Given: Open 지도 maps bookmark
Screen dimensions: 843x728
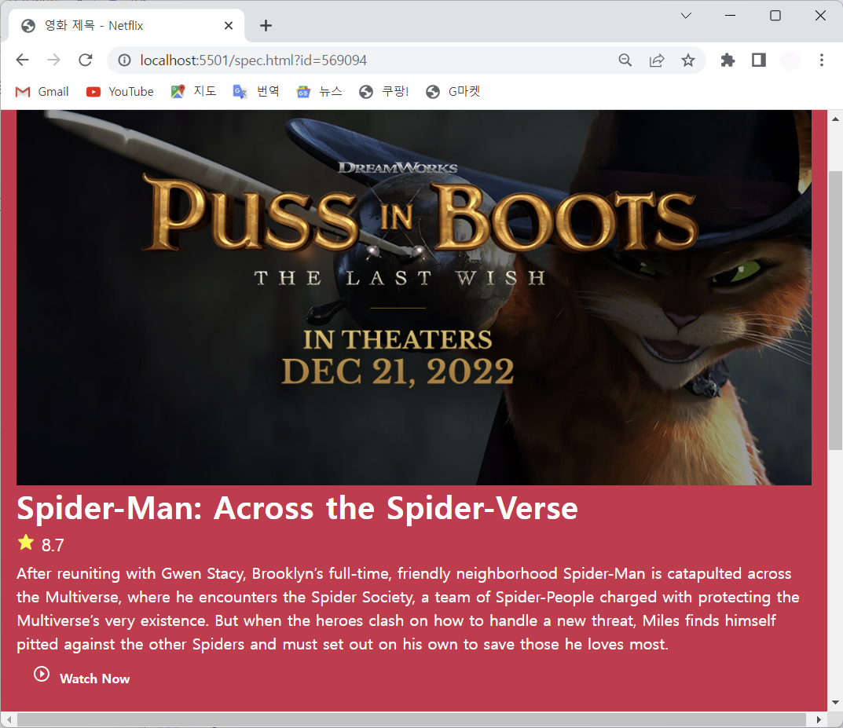Looking at the screenshot, I should pyautogui.click(x=193, y=91).
